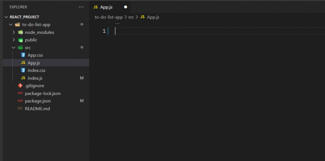325x161 pixels.
Task: Click the markdown icon beside README.md
Action: pos(20,109)
